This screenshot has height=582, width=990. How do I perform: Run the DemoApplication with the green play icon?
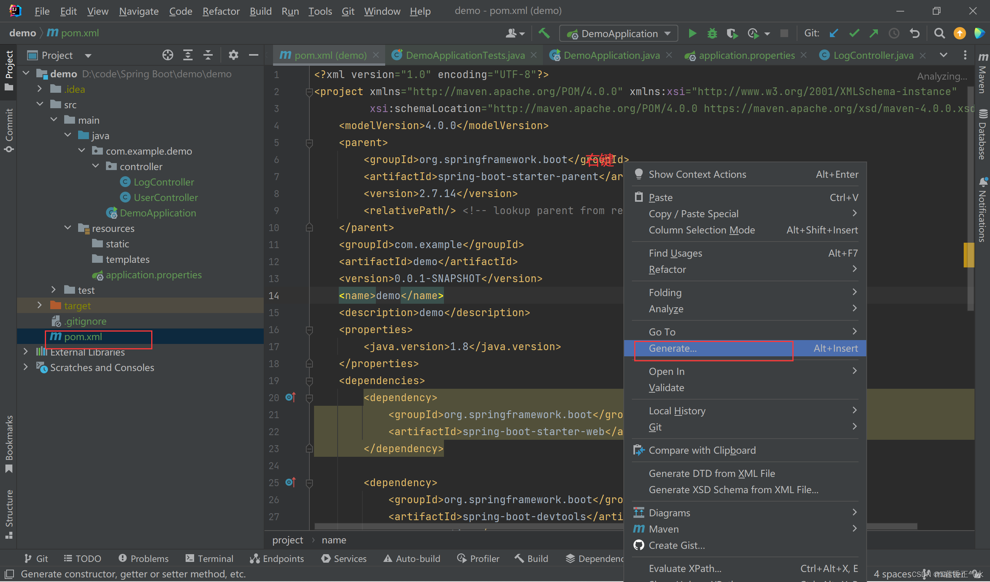click(693, 33)
